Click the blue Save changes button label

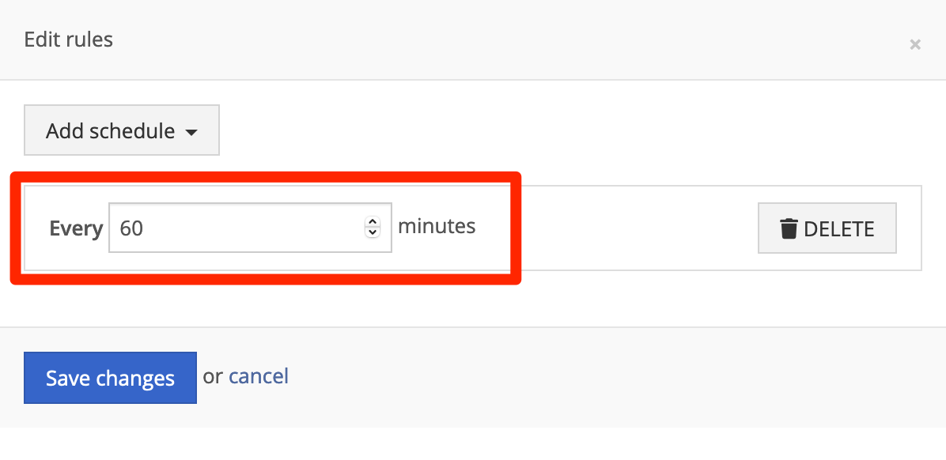point(111,379)
